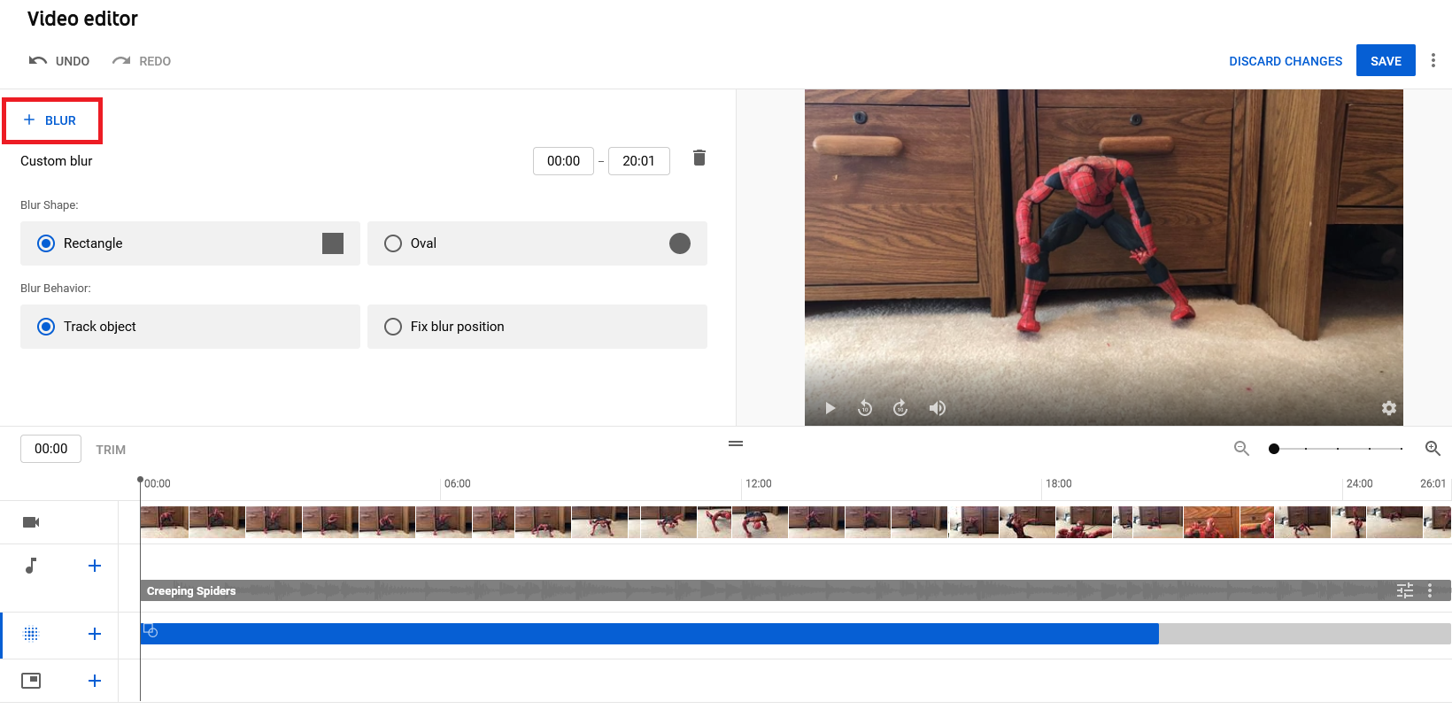The image size is (1452, 717).
Task: Click the timeline zoom slider handle
Action: 1274,449
